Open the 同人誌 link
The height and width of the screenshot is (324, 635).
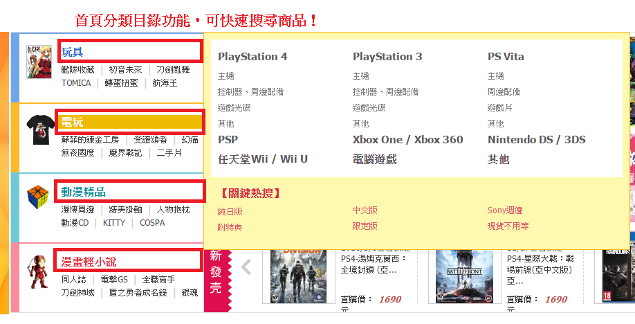tap(74, 280)
